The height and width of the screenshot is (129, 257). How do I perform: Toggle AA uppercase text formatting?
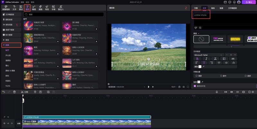click(233, 59)
